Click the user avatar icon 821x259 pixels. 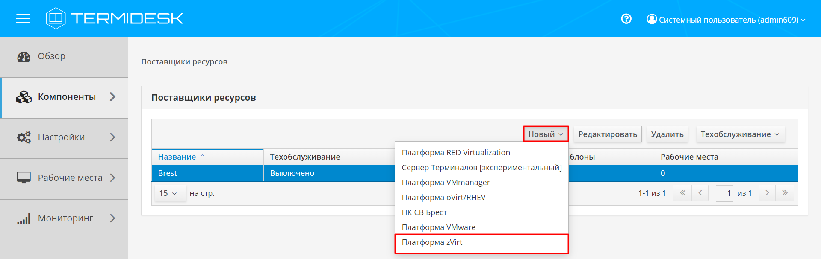tap(652, 19)
